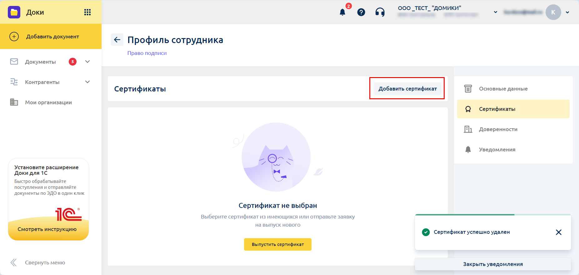579x275 pixels.
Task: Open the Право подписи link
Action: click(147, 53)
